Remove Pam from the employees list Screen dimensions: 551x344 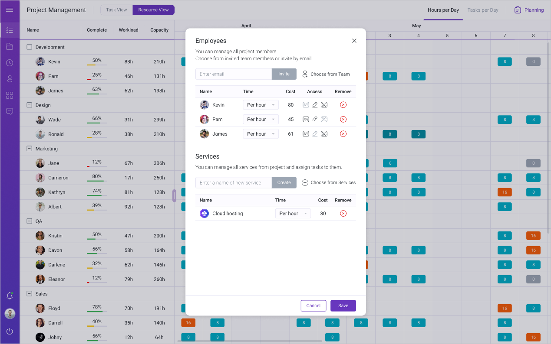point(343,119)
